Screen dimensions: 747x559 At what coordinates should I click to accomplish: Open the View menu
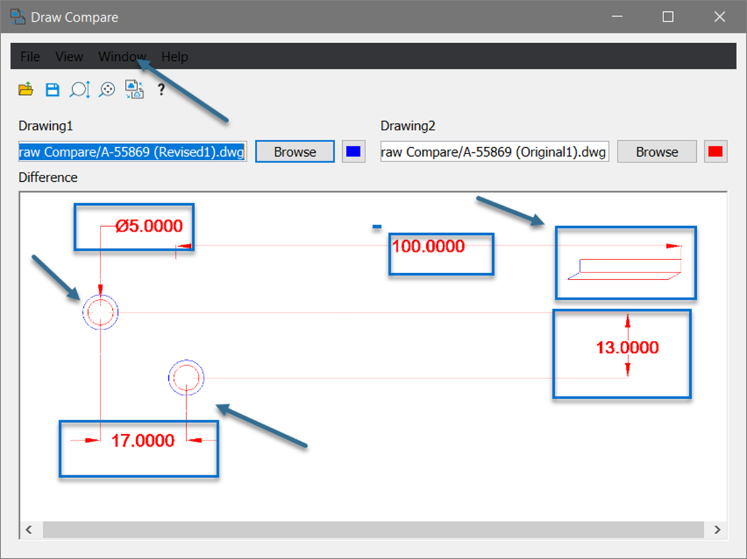pos(68,56)
